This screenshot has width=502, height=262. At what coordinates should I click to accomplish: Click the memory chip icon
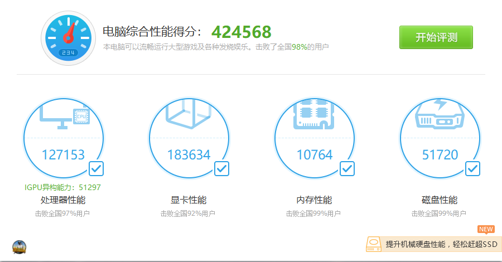coord(313,114)
